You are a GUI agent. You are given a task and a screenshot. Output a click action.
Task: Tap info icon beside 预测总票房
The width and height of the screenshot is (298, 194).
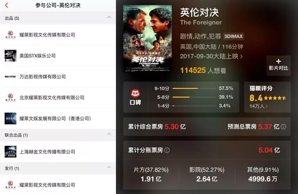click(x=283, y=127)
